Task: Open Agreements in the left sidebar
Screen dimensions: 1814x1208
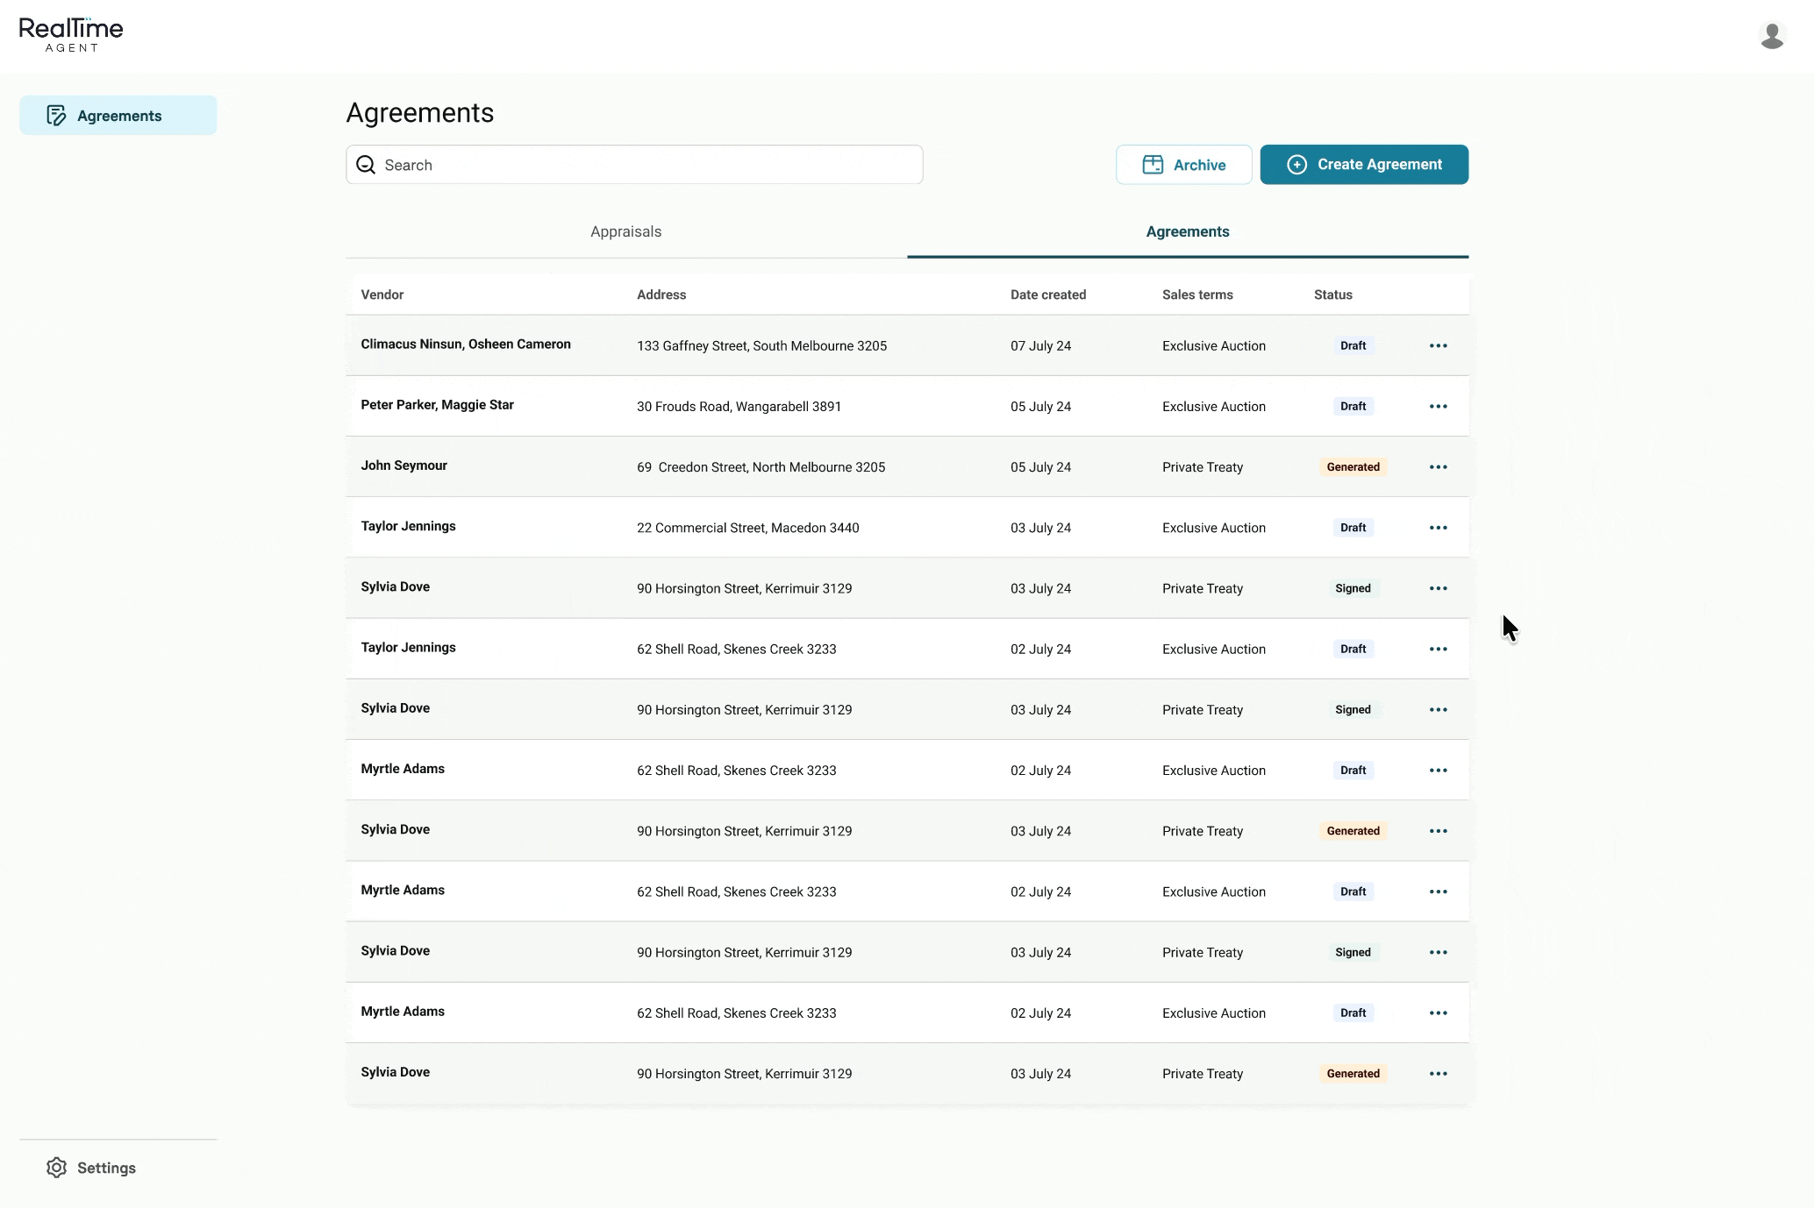Action: [118, 116]
